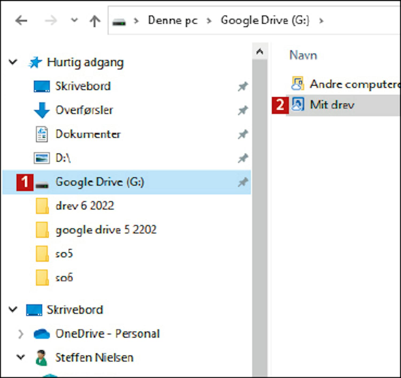Click the Dokumenter document icon
The image size is (401, 378).
[x=42, y=134]
